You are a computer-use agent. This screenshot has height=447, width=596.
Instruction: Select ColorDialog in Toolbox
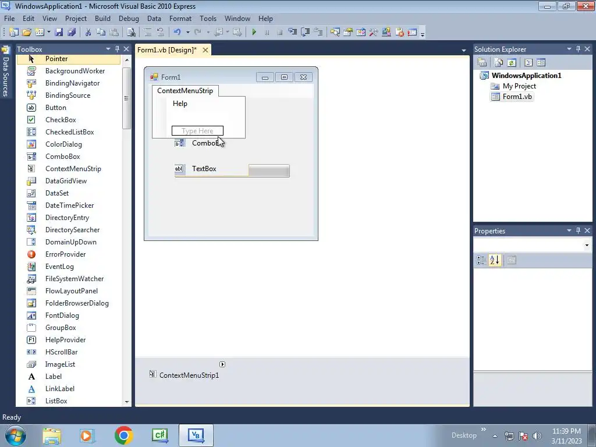coord(63,144)
